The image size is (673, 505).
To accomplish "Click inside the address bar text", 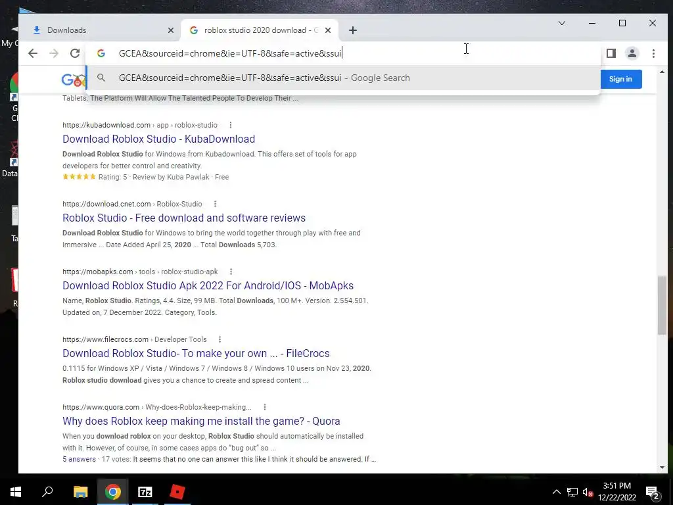I will (230, 53).
